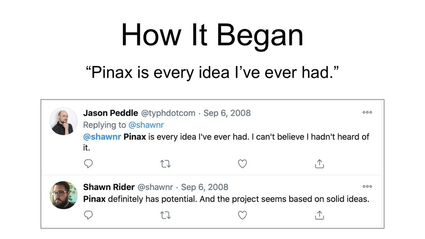Retweet Shawn Rider's Pinax tweet
The width and height of the screenshot is (425, 239).
click(x=165, y=215)
